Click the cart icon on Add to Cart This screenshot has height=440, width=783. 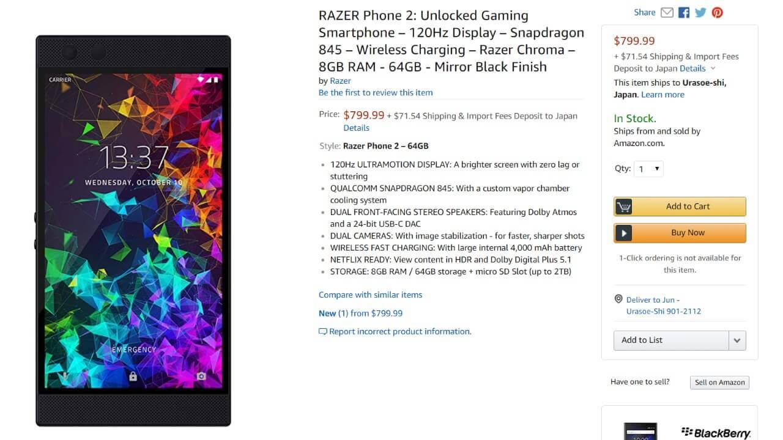pyautogui.click(x=623, y=207)
